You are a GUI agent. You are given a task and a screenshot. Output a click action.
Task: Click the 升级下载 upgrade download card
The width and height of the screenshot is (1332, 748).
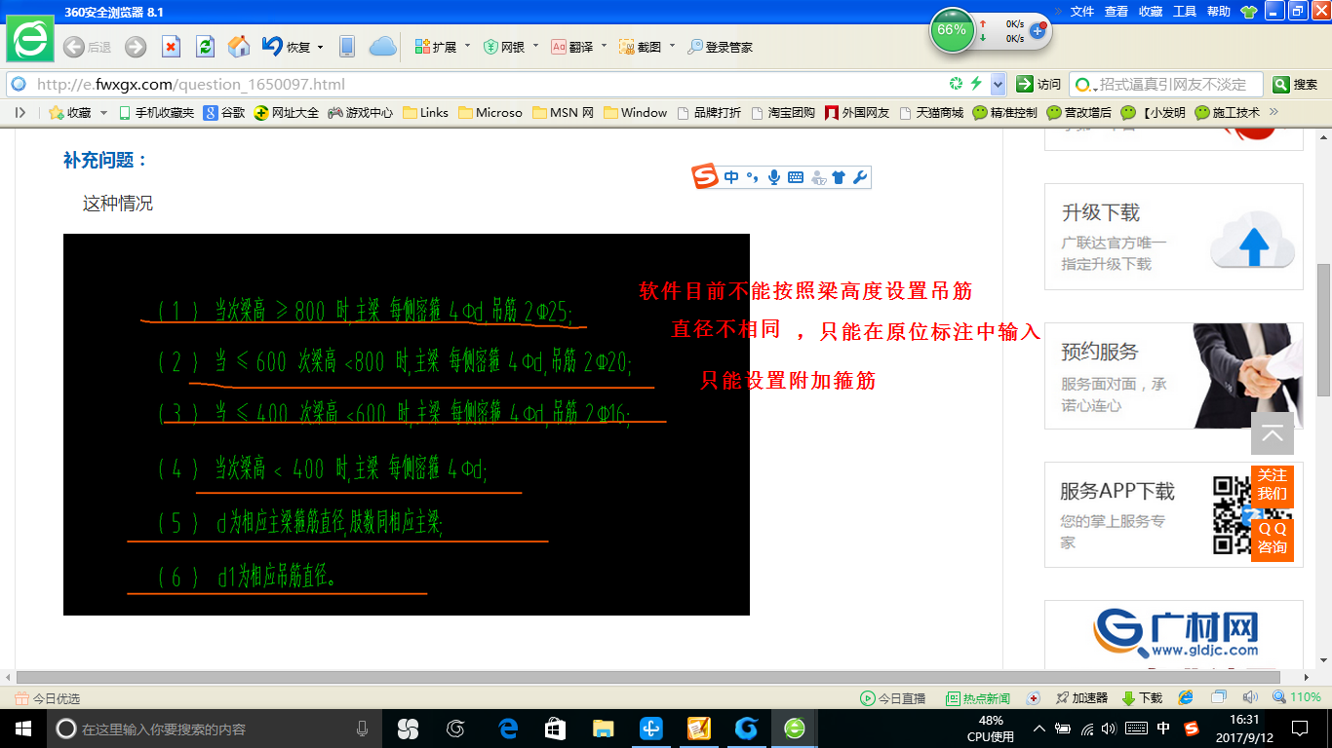click(1174, 237)
